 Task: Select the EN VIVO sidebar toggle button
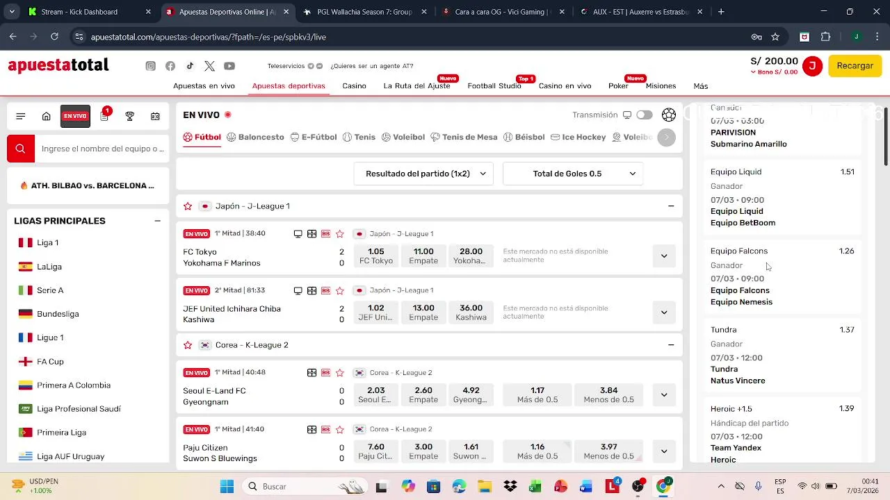[75, 116]
